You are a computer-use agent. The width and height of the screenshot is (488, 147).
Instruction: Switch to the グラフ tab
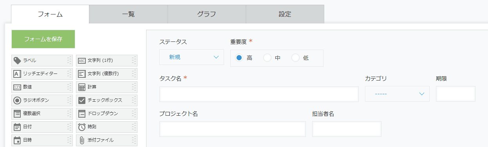[206, 14]
